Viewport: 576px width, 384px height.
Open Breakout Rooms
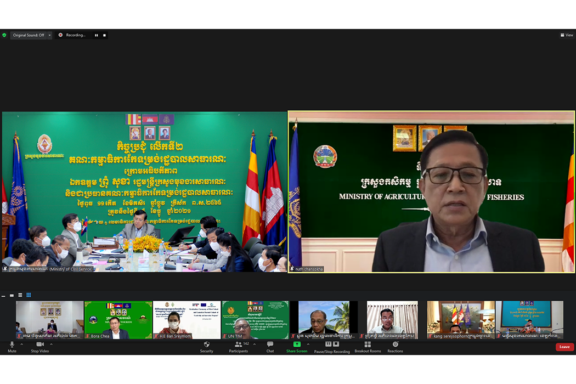[368, 345]
